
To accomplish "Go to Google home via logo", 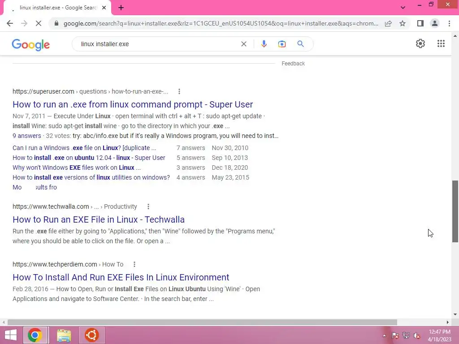I will (31, 44).
